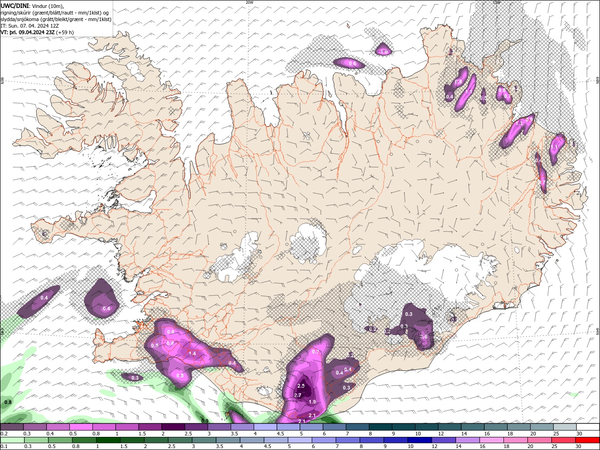
Task: Select the rain scale swatch between 25 and 30
Action: tap(563, 440)
